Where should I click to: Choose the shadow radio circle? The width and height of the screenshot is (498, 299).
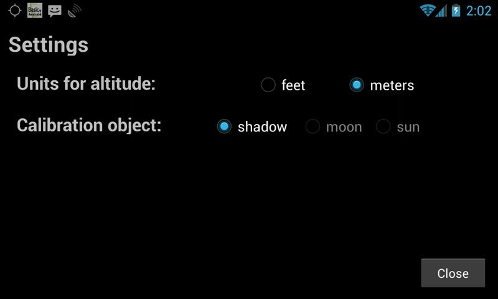coord(224,126)
